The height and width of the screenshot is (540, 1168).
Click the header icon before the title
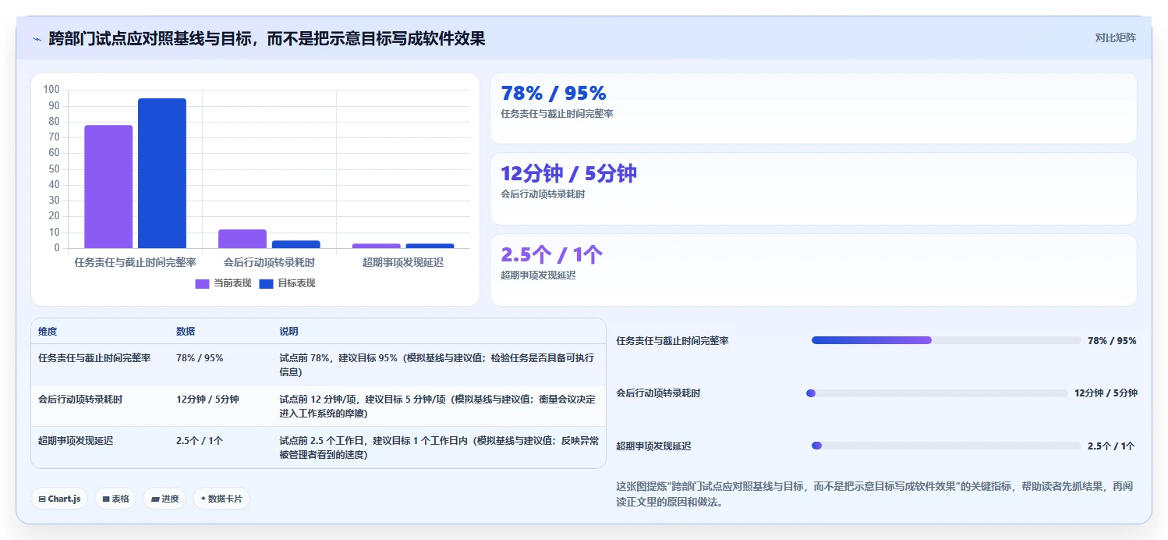(37, 38)
